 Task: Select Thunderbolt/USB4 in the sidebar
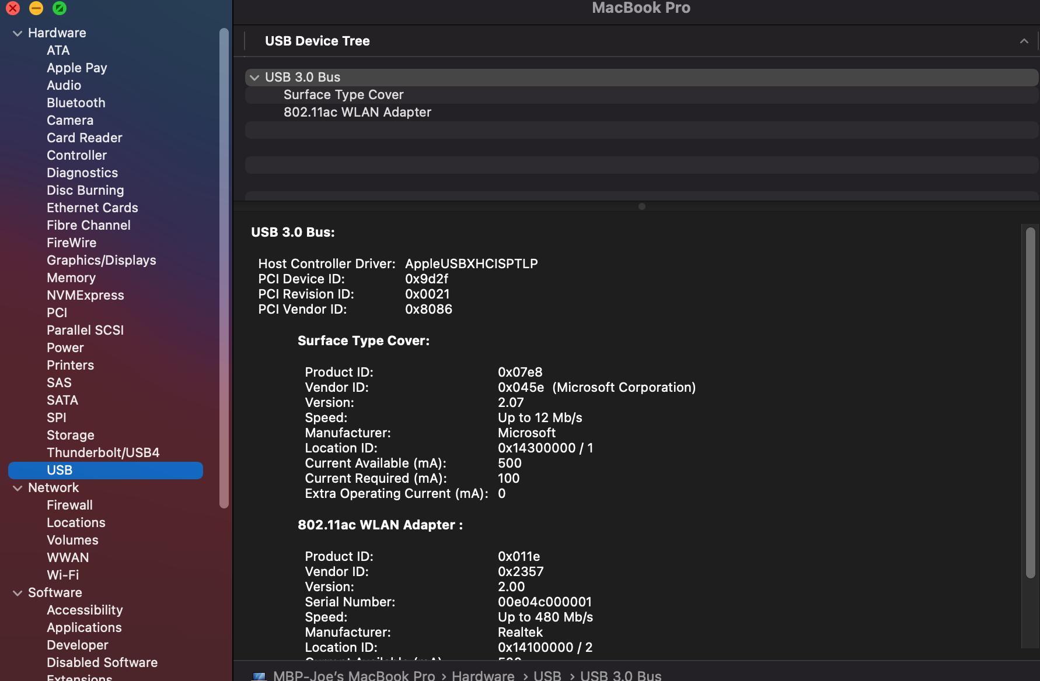(x=103, y=452)
